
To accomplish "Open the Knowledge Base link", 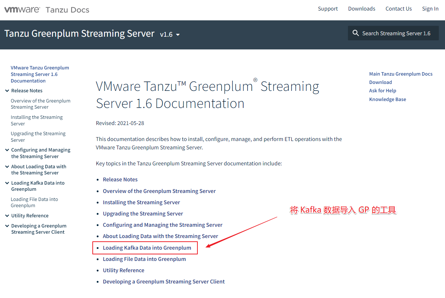I will pos(388,99).
